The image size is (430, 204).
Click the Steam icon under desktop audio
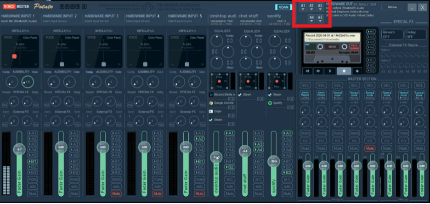211,120
